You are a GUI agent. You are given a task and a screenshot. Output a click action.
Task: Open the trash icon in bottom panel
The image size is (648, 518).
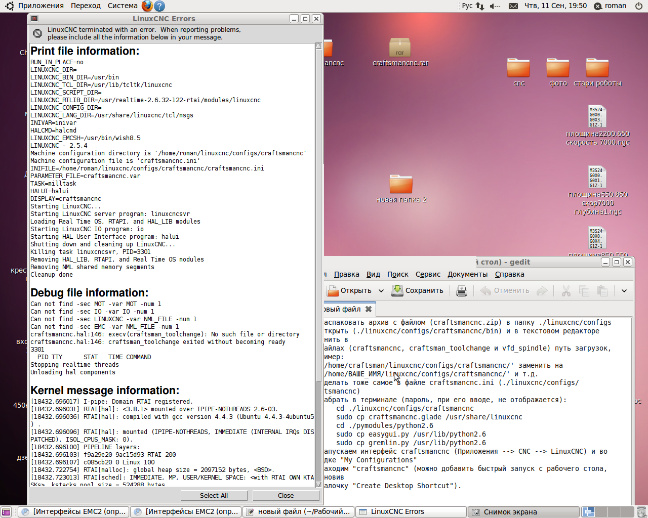coord(641,512)
